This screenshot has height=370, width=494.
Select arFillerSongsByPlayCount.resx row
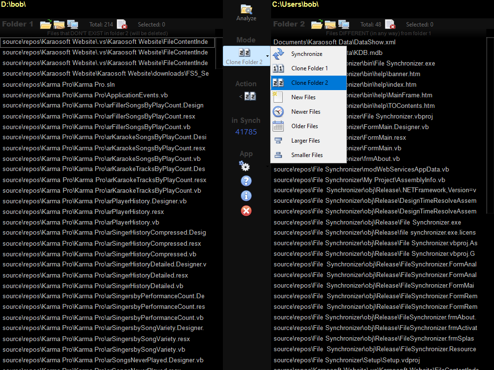(x=107, y=116)
